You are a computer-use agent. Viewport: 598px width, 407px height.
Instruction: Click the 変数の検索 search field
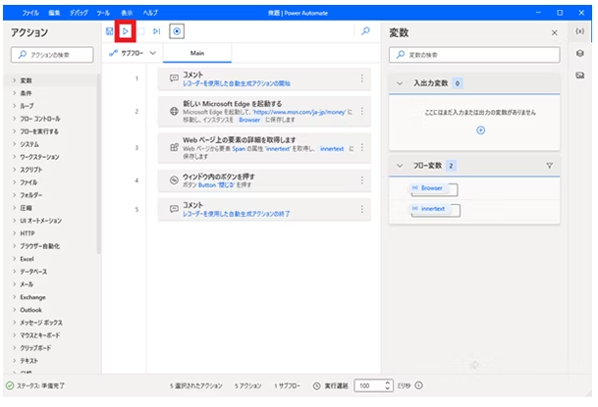click(x=474, y=55)
